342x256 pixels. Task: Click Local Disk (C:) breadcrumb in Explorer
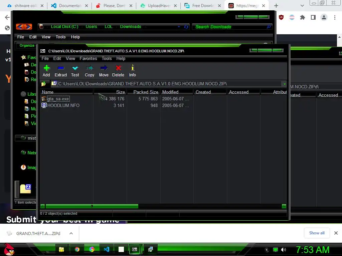tap(64, 27)
